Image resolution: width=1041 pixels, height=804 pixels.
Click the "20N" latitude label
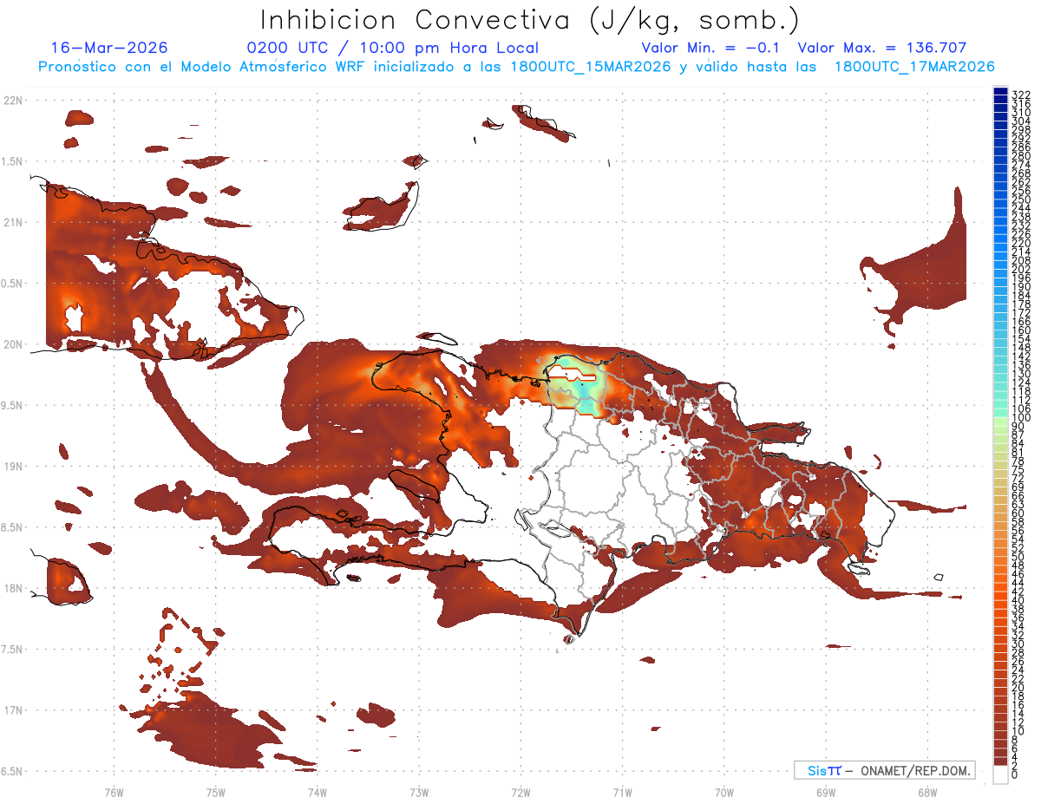tap(12, 344)
